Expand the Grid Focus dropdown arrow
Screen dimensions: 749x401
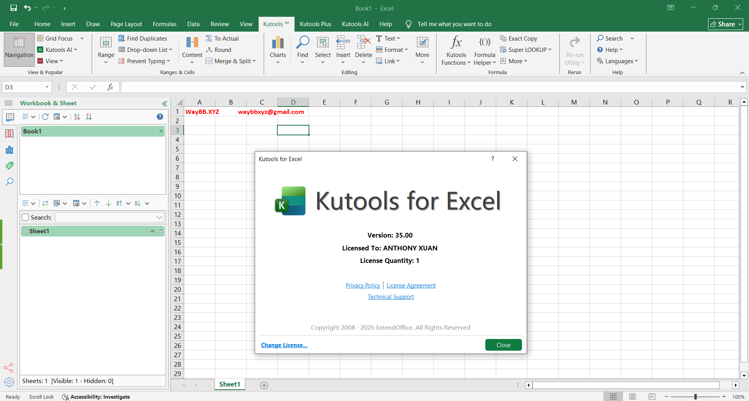(82, 38)
